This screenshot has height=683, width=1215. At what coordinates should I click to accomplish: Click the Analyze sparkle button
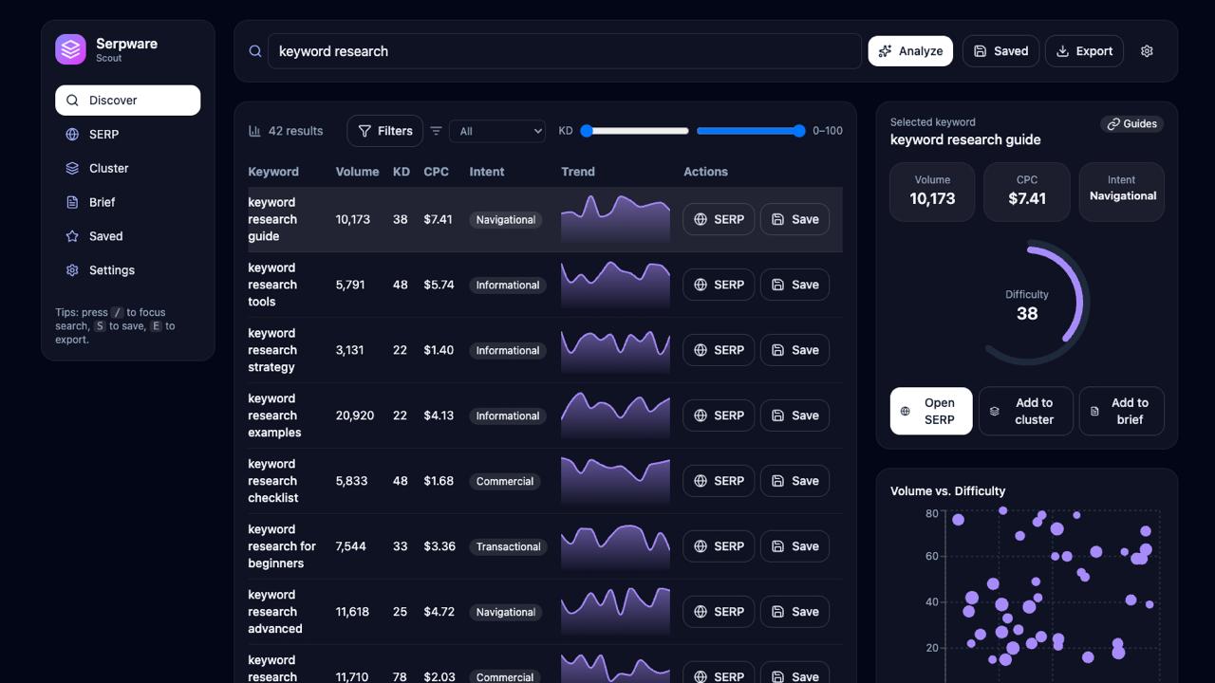click(x=909, y=50)
